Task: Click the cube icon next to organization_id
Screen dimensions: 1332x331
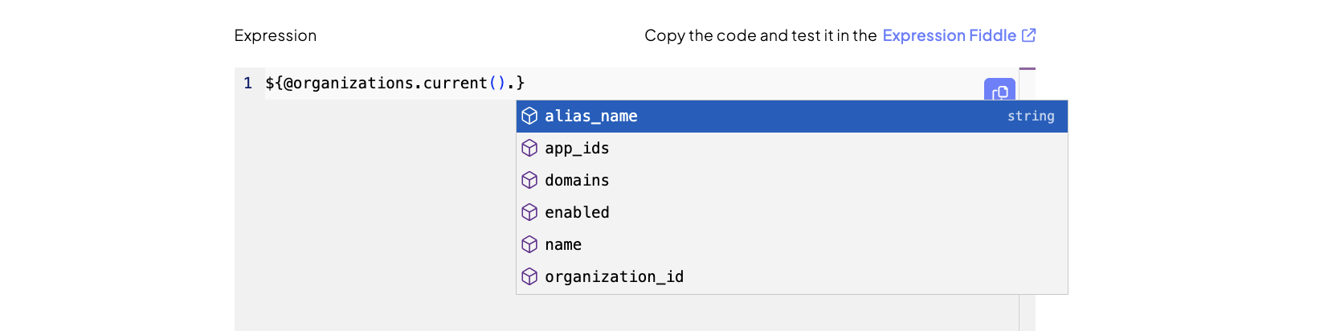Action: click(529, 277)
